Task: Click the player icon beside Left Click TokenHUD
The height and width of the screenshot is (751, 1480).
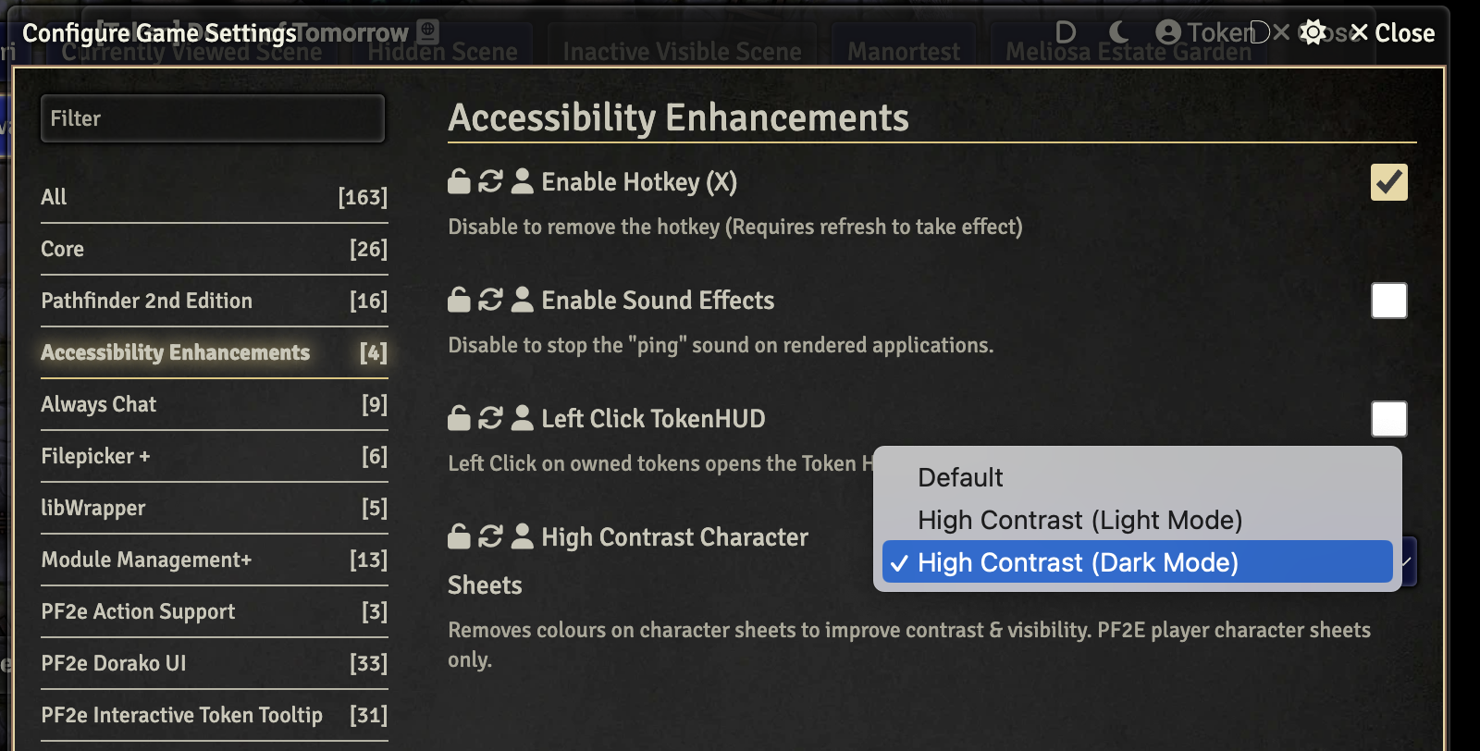Action: 523,418
